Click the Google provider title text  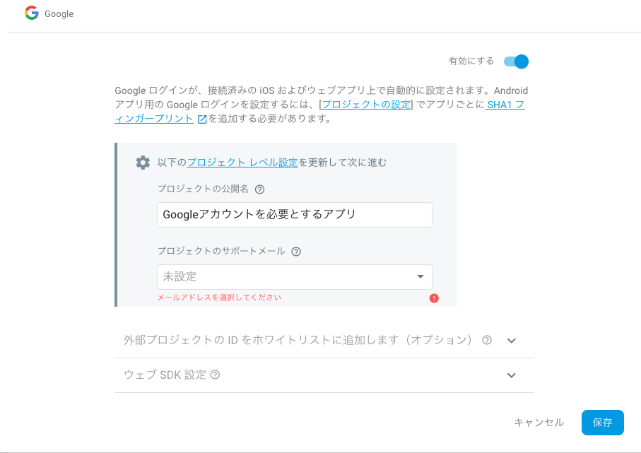pos(59,13)
